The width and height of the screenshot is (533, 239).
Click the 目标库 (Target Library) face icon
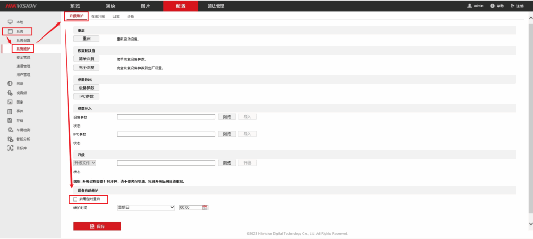coord(10,148)
